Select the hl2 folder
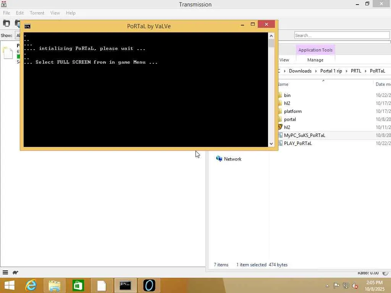Viewport: 391px width, 293px height. click(x=287, y=103)
